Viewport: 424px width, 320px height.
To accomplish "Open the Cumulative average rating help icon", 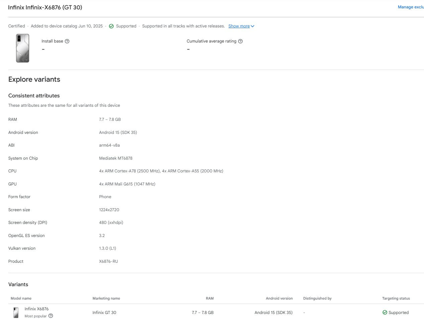I will [x=240, y=41].
